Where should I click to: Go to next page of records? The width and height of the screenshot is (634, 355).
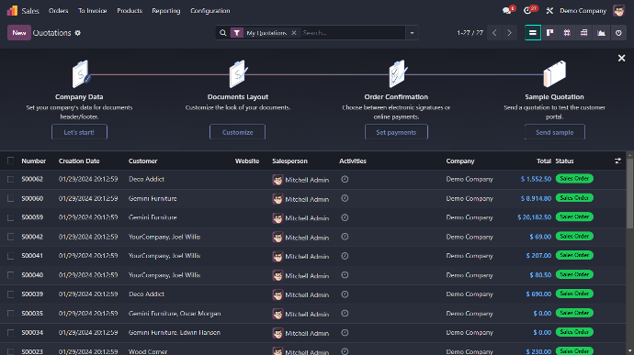pos(509,33)
